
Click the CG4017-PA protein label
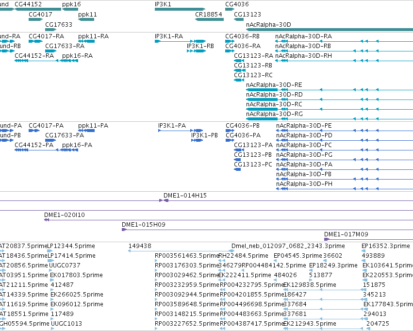46,126
